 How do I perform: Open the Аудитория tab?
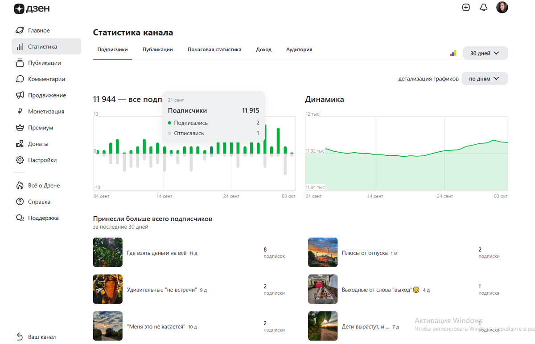(299, 49)
